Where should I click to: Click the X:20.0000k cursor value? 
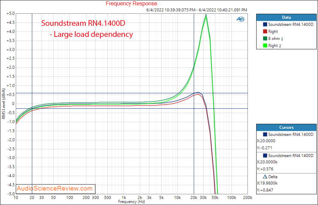(x=267, y=162)
